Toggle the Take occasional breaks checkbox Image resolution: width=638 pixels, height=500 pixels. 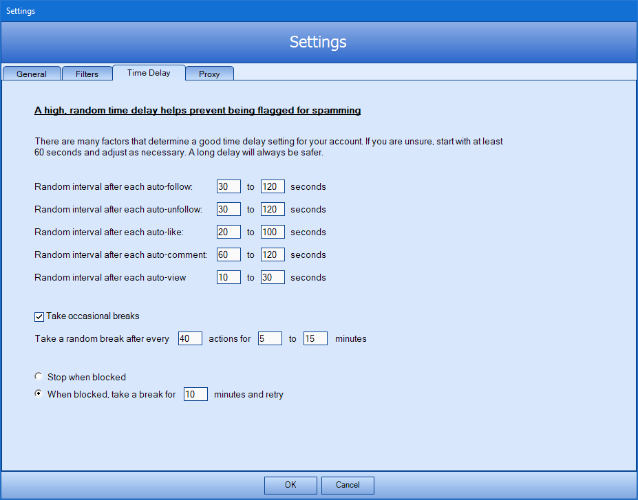pos(39,316)
